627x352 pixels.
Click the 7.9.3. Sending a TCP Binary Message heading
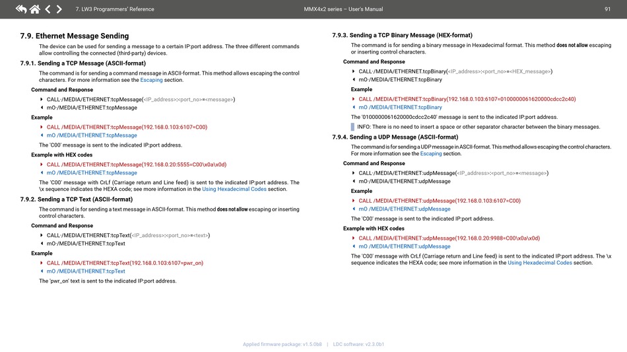click(x=402, y=35)
